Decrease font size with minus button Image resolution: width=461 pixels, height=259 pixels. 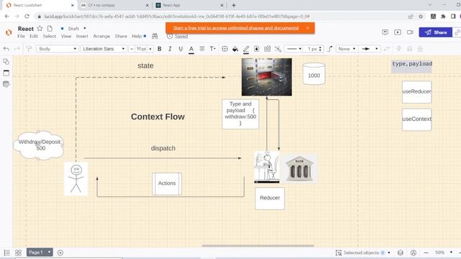point(132,49)
